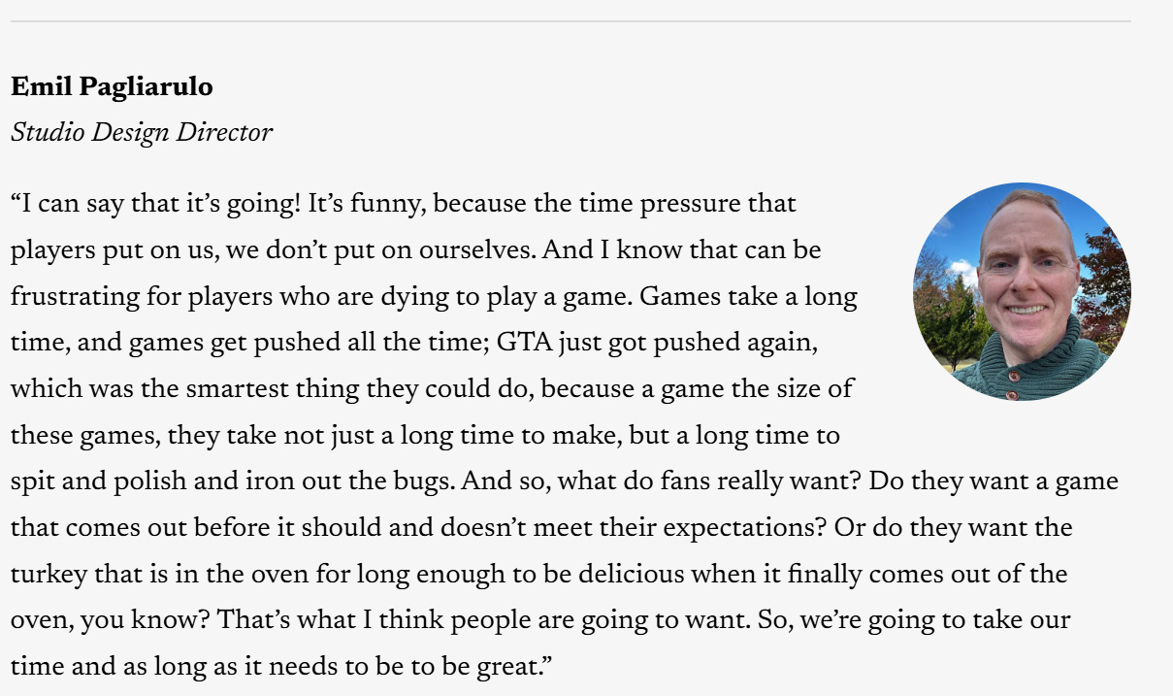
Task: Click the name heading "Emil Pagliarulo"
Action: point(112,87)
